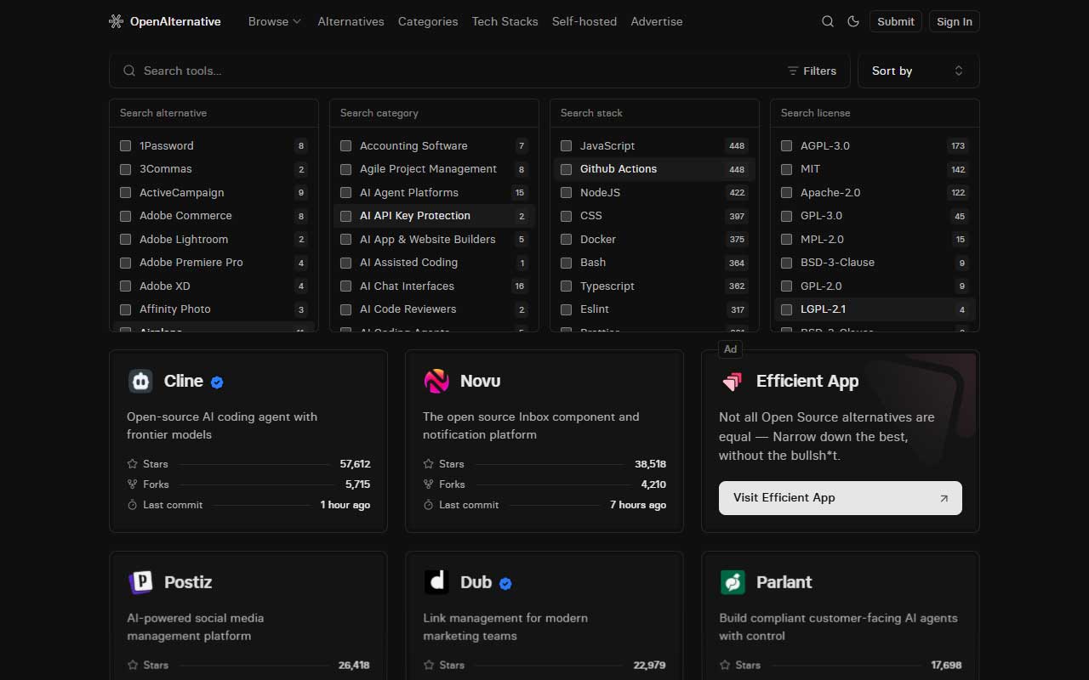Screen dimensions: 1089x680
Task: Open the Tech Stacks nav item
Action: point(505,21)
